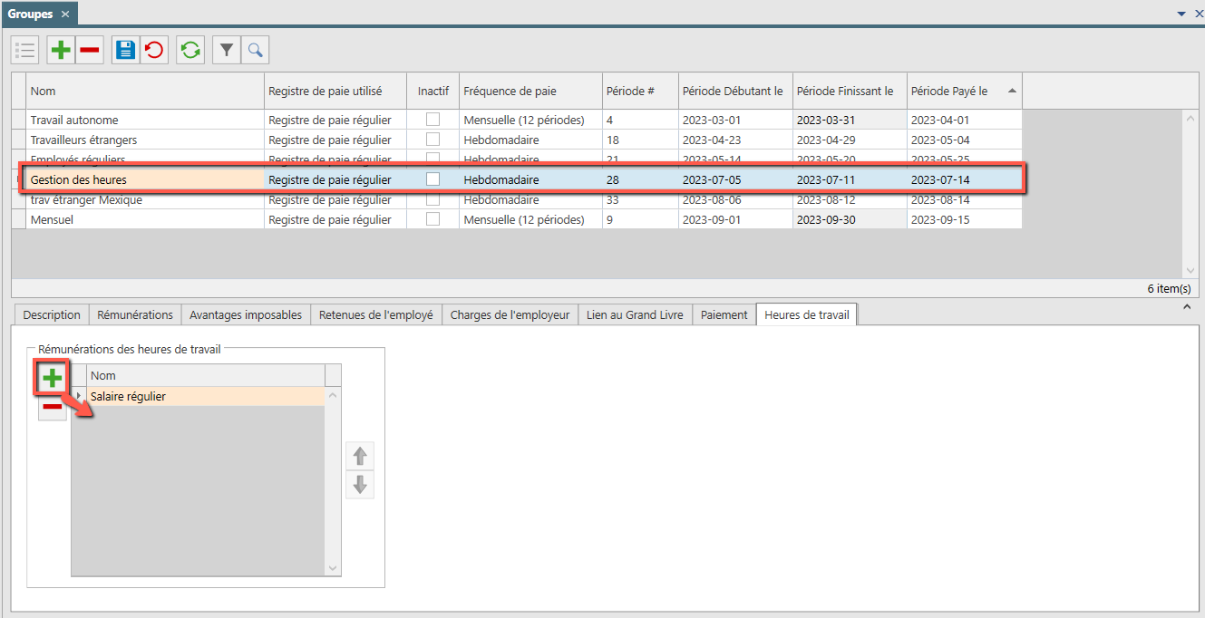
Task: Open the Charges de l'employeur tab
Action: [510, 314]
